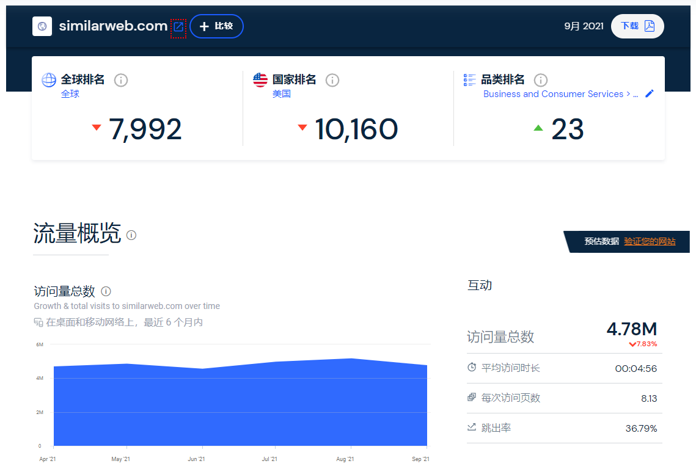Click the ranking list icon beside 品类排名
The height and width of the screenshot is (469, 696).
click(x=469, y=79)
